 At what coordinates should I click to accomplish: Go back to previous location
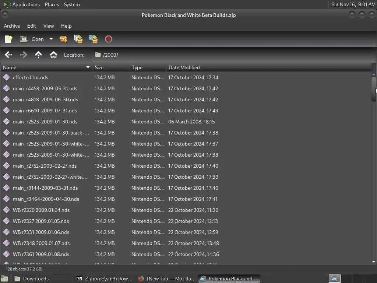[x=8, y=55]
